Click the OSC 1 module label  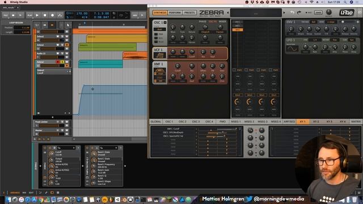158,23
